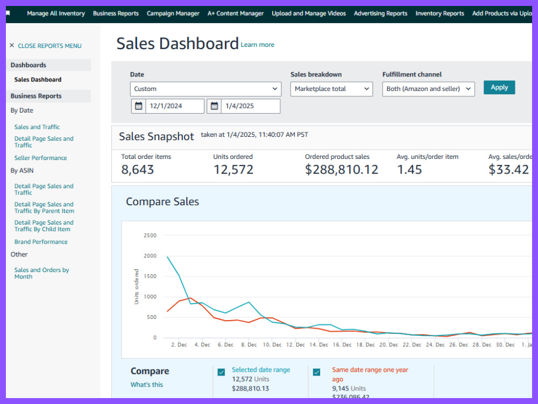Click the What's this link
Viewport: 538px width, 404px height.
click(x=146, y=385)
